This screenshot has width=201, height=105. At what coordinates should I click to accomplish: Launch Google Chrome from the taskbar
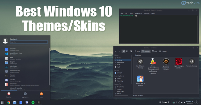[x=9, y=102]
